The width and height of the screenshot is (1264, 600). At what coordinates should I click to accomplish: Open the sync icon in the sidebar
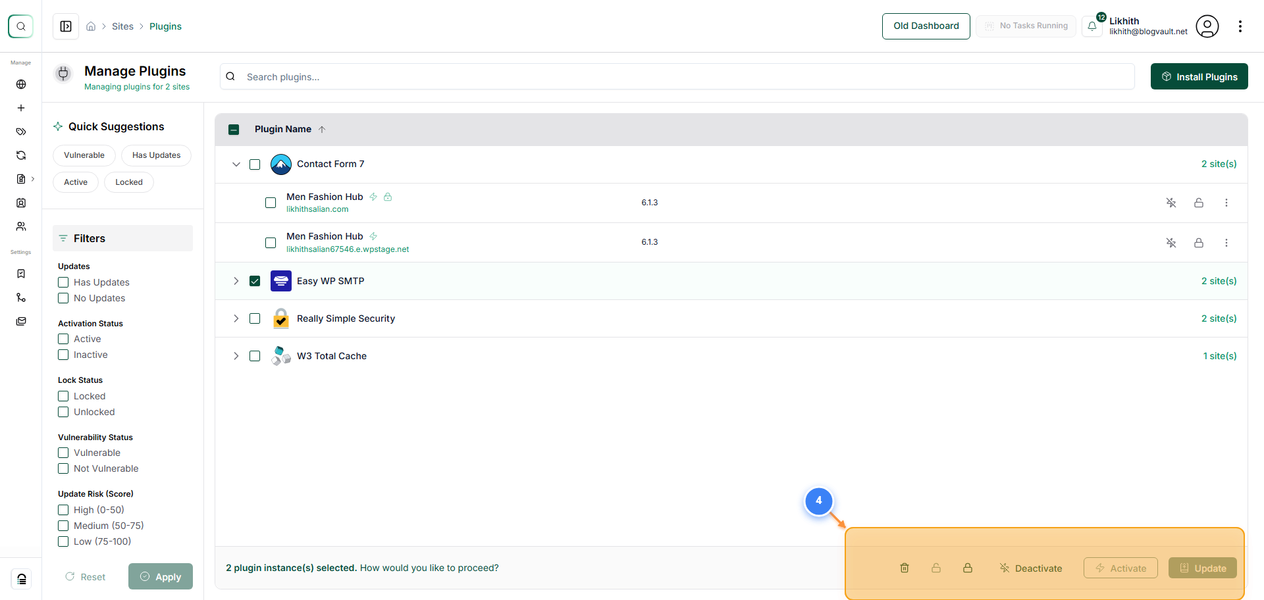click(21, 155)
